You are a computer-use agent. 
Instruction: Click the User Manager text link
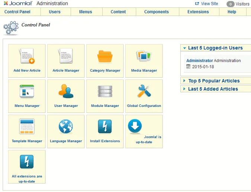click(x=66, y=106)
